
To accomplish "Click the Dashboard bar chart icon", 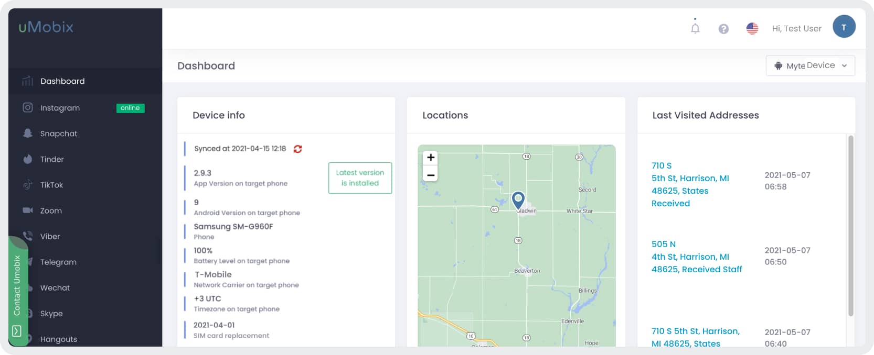I will point(27,81).
